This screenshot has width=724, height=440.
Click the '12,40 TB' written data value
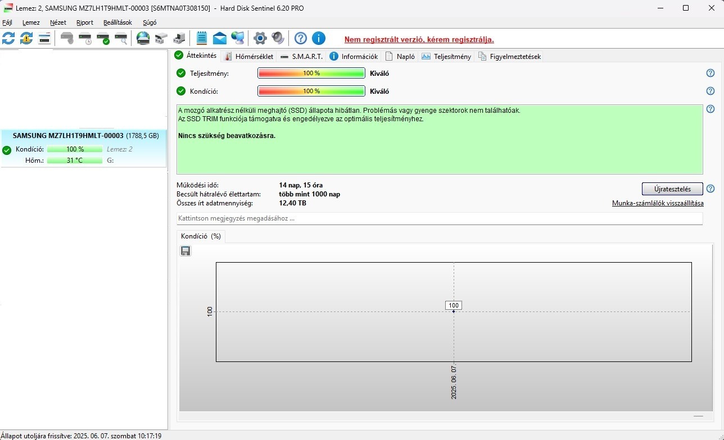tap(292, 203)
